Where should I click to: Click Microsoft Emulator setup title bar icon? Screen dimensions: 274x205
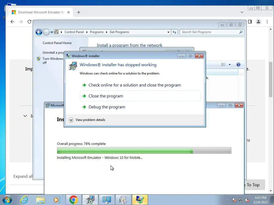pyautogui.click(x=47, y=105)
